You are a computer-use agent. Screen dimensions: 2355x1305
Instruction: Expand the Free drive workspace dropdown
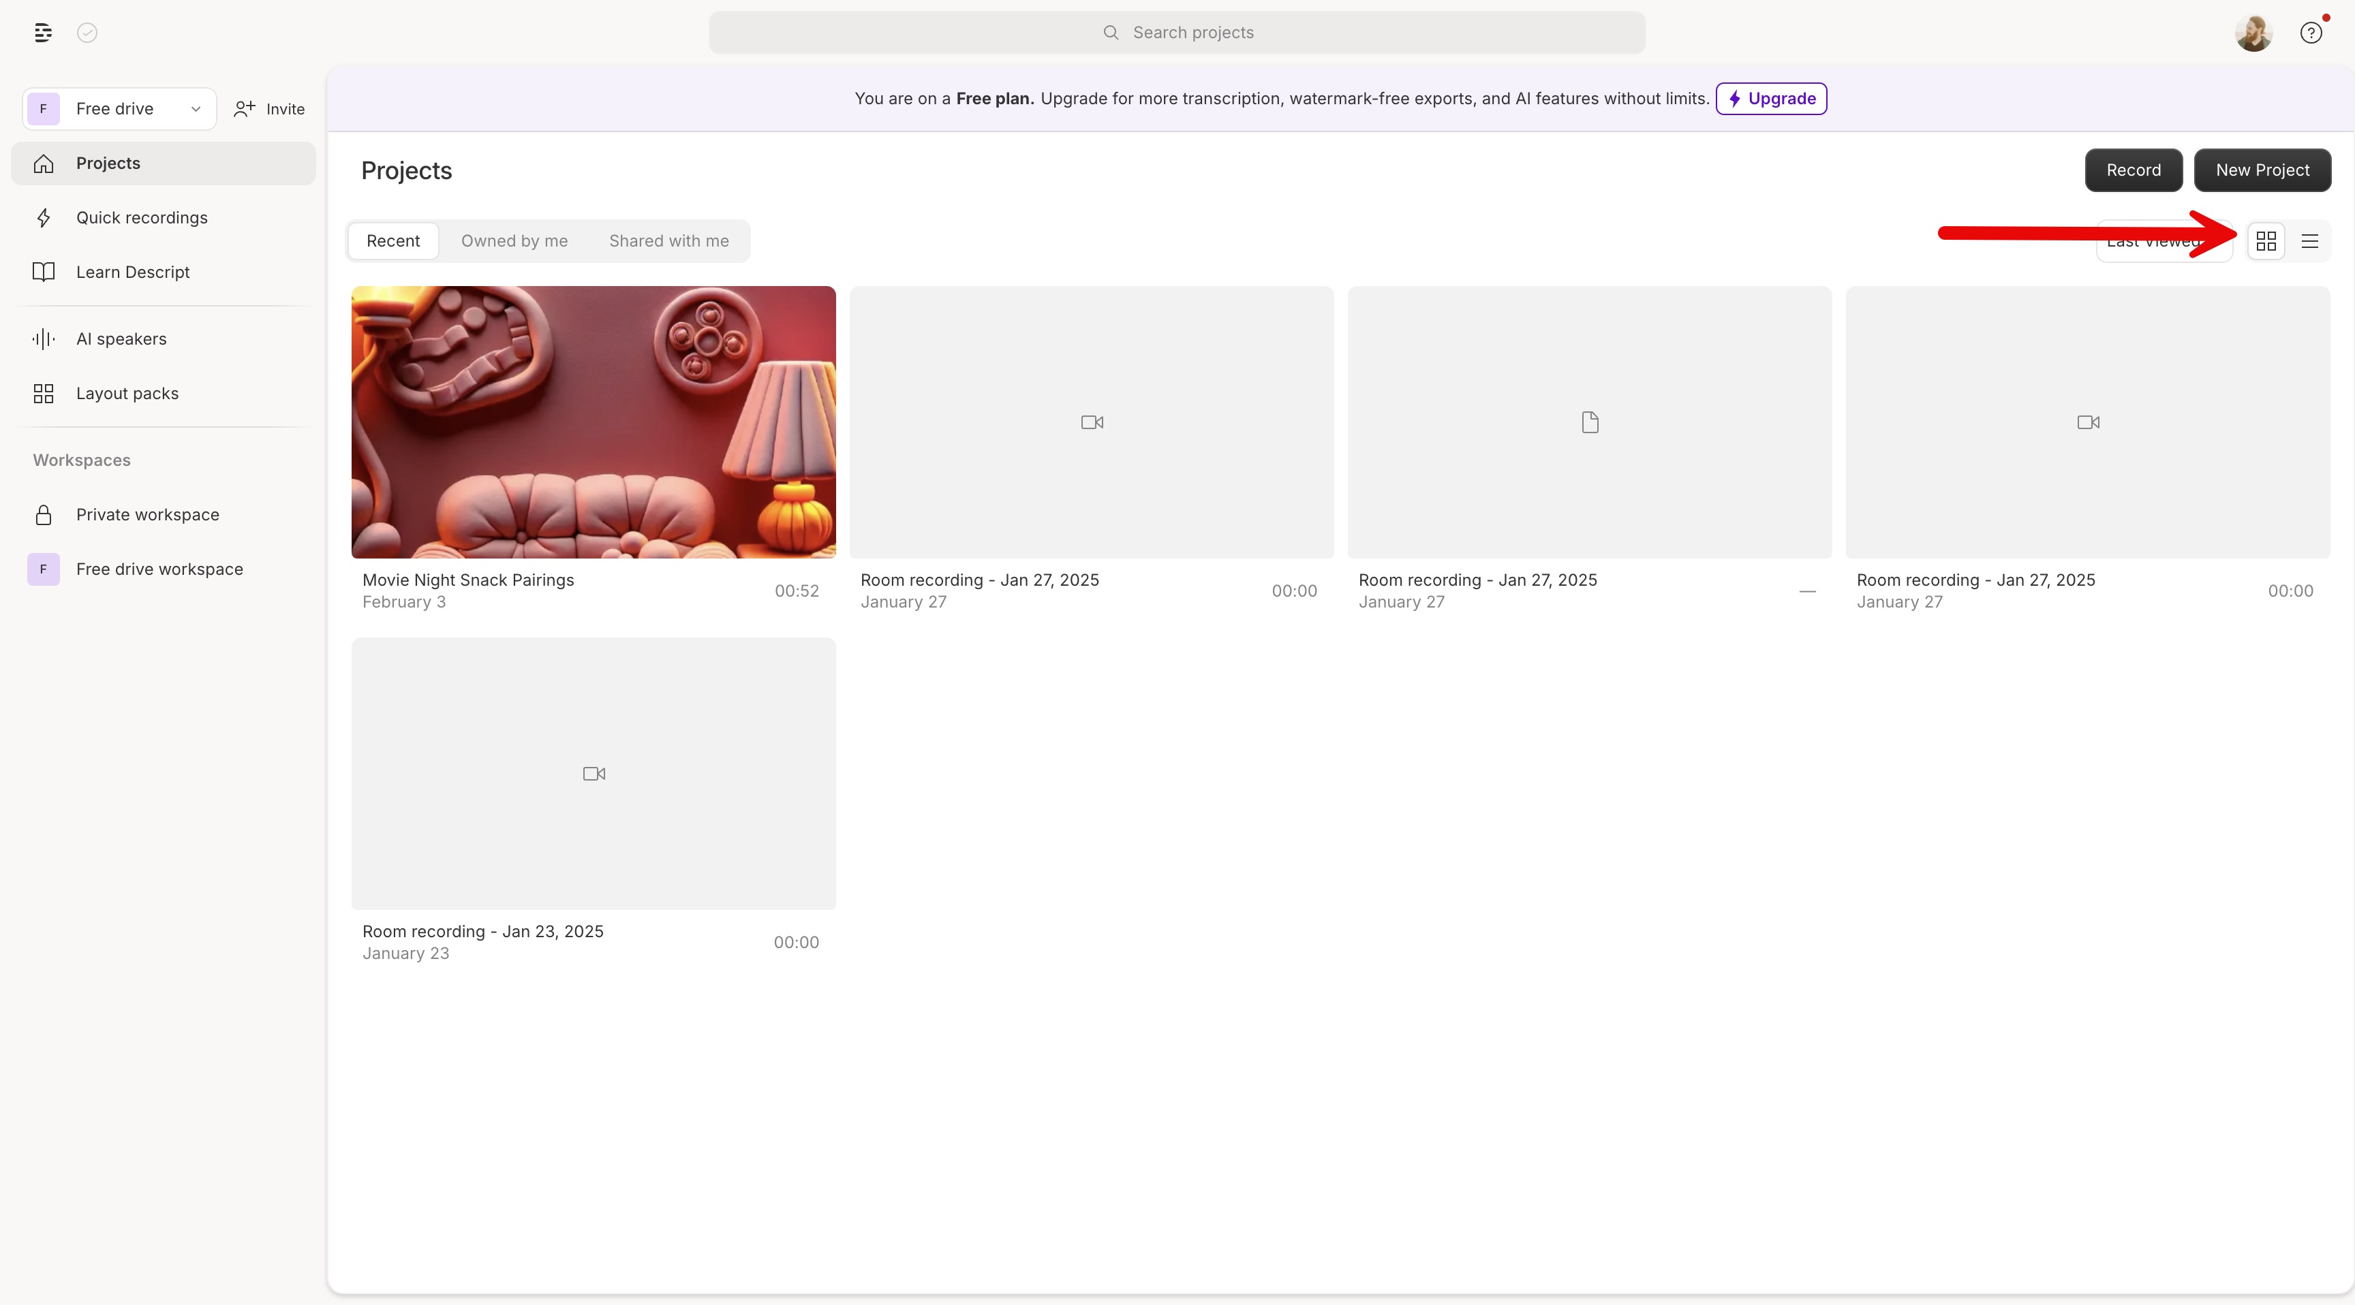pyautogui.click(x=195, y=108)
